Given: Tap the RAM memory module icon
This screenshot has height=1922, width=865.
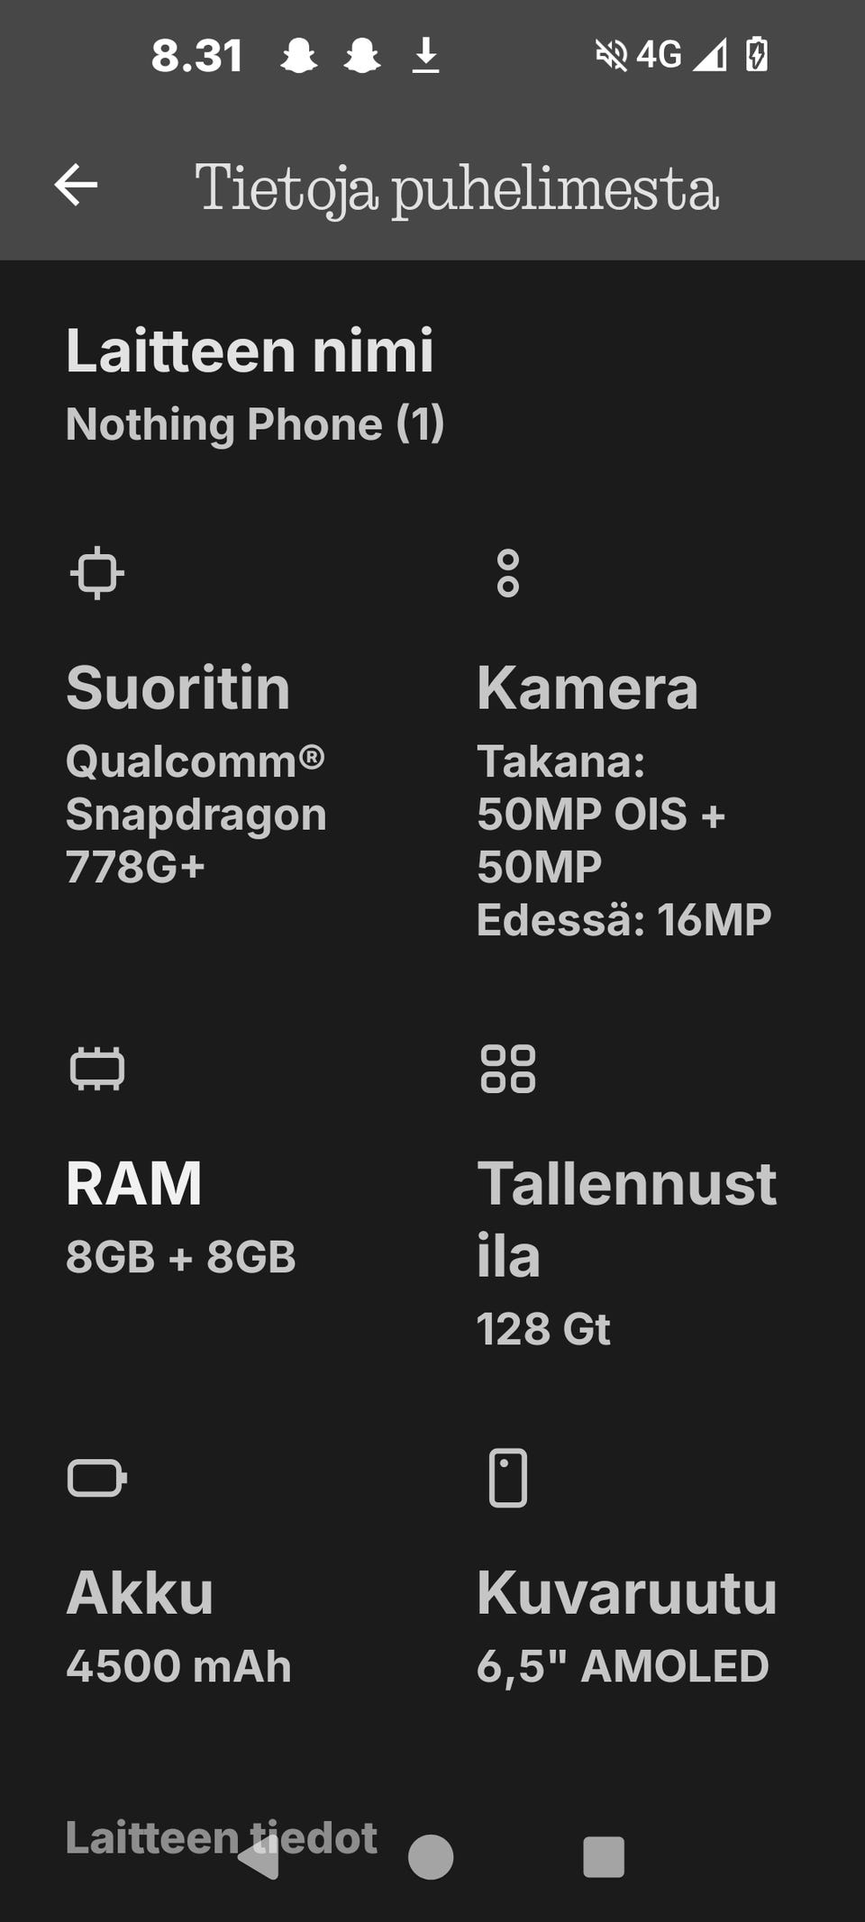Looking at the screenshot, I should [x=96, y=1069].
